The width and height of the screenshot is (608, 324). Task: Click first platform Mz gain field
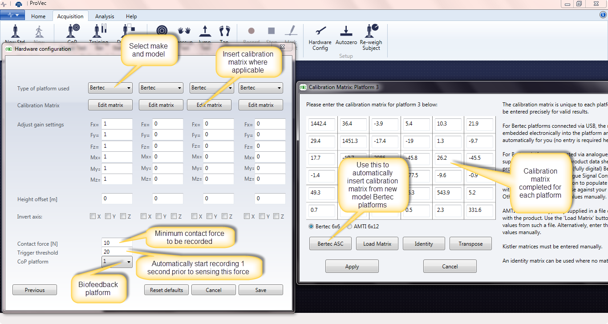tap(117, 179)
